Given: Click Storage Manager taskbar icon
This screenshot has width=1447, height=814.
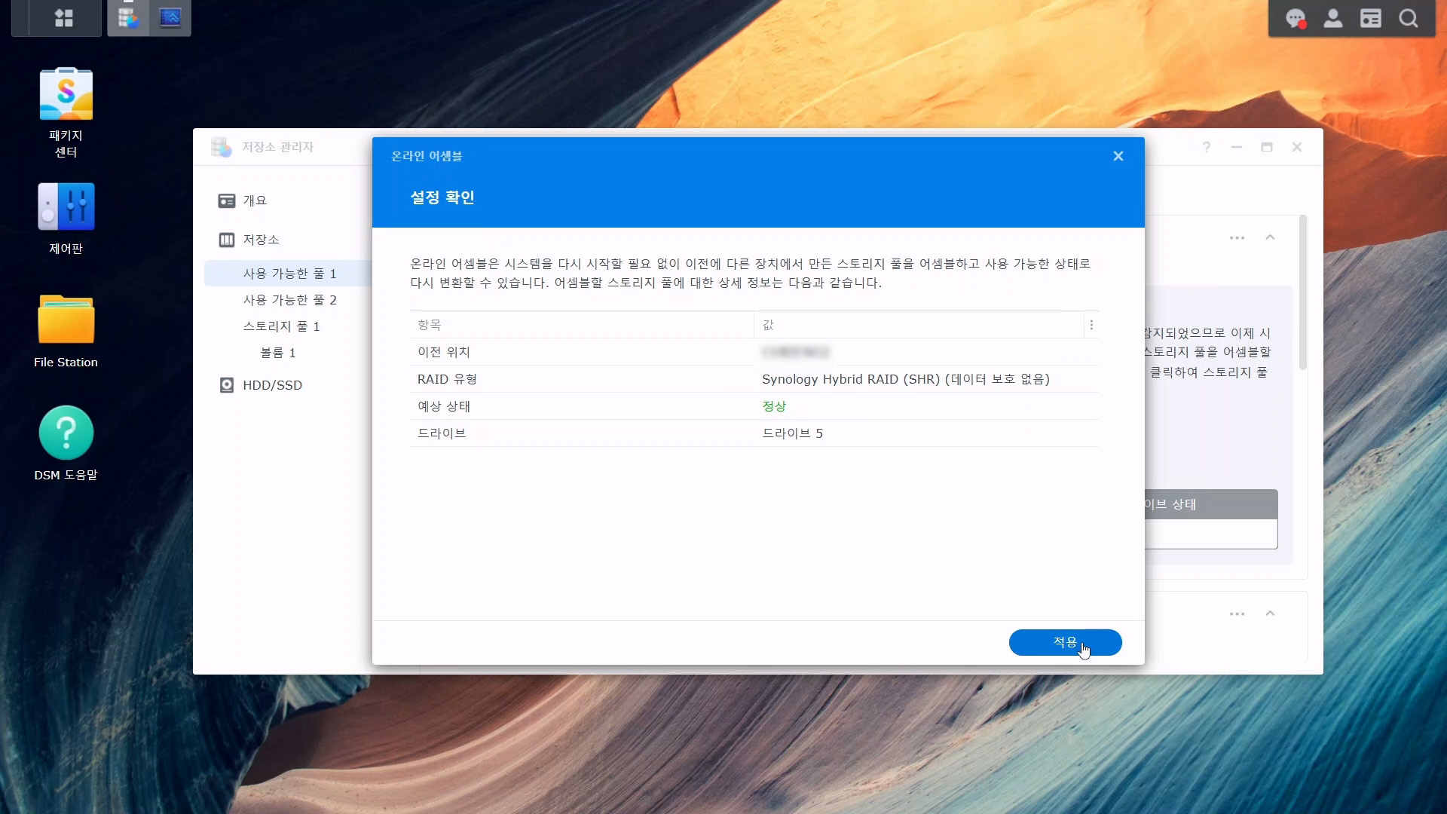Looking at the screenshot, I should 128,18.
